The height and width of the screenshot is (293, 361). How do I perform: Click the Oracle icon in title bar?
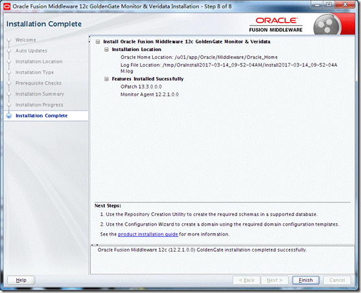6,6
